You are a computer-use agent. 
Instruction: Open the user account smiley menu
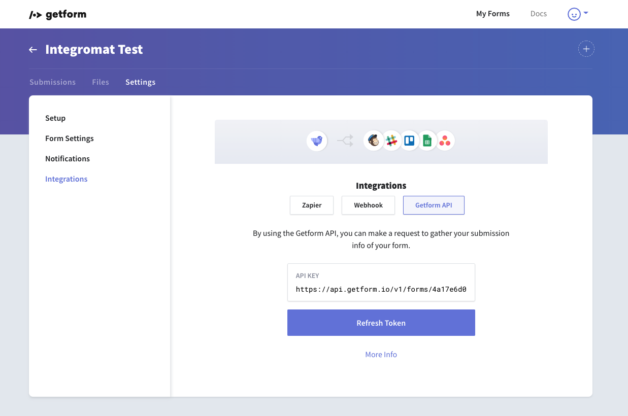(x=578, y=14)
